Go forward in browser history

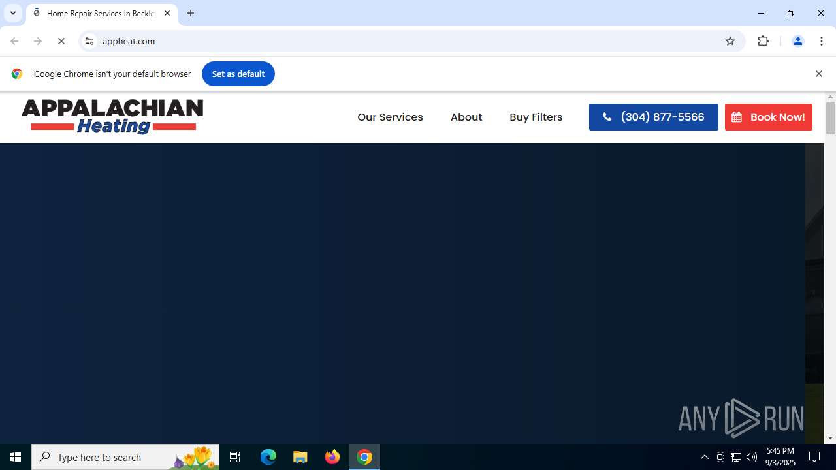(38, 41)
